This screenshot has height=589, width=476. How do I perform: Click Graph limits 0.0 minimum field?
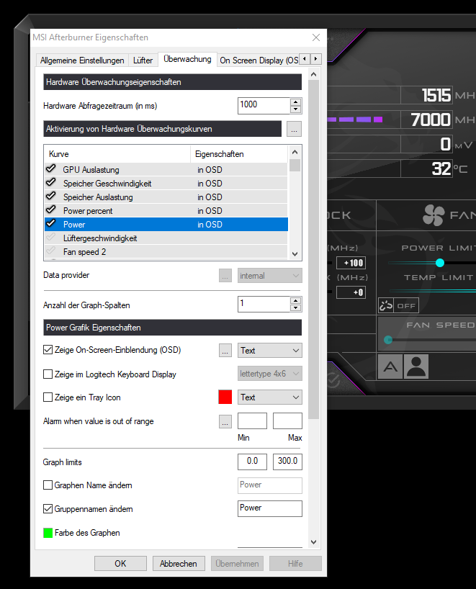pos(252,462)
